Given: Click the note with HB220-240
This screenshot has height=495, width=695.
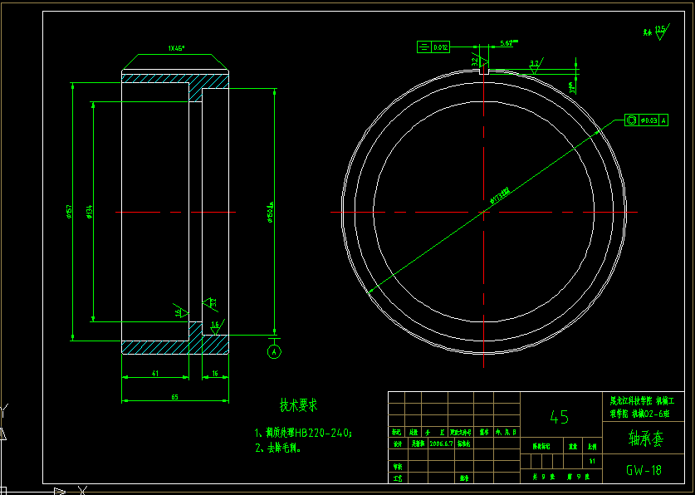Looking at the screenshot, I should pos(304,433).
